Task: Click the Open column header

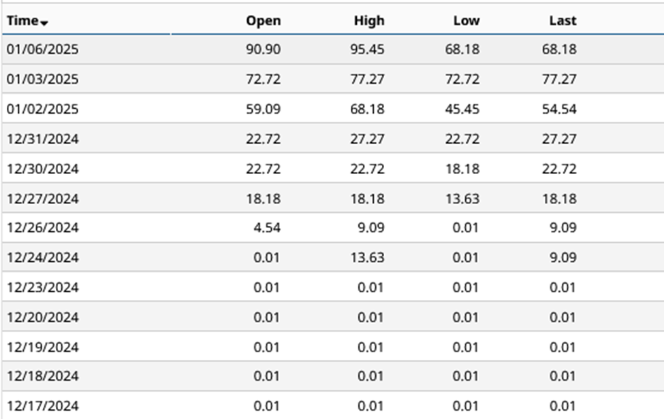Action: [263, 21]
